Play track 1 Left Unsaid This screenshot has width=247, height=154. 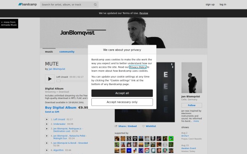47,120
